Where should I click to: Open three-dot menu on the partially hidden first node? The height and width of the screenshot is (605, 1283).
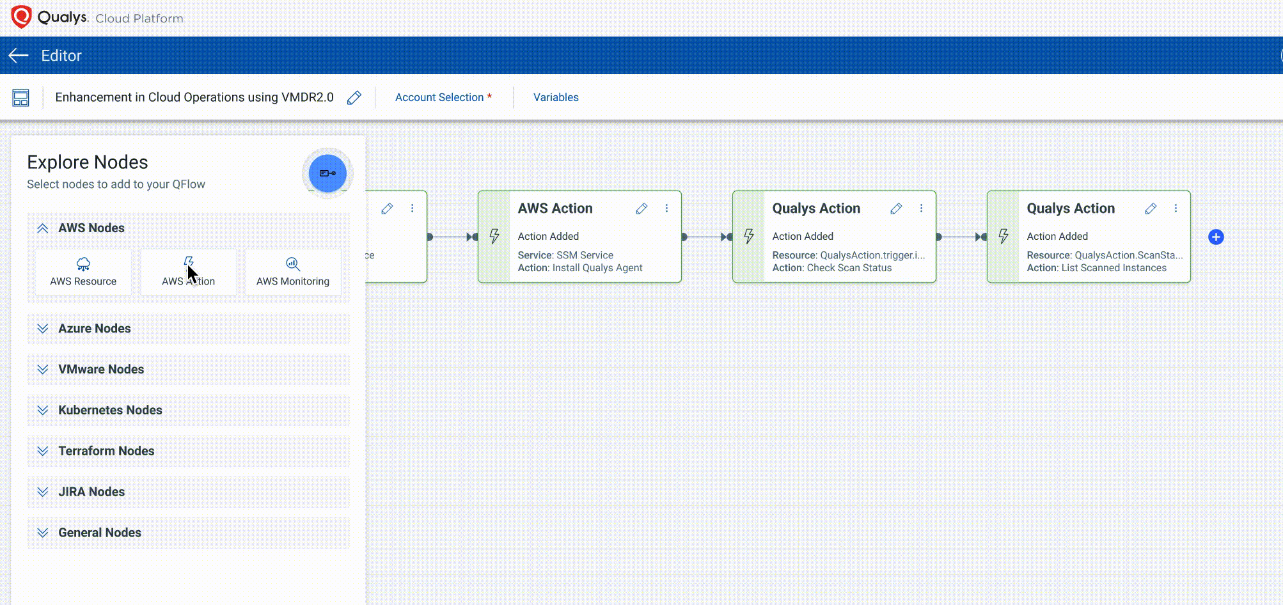[x=412, y=208]
